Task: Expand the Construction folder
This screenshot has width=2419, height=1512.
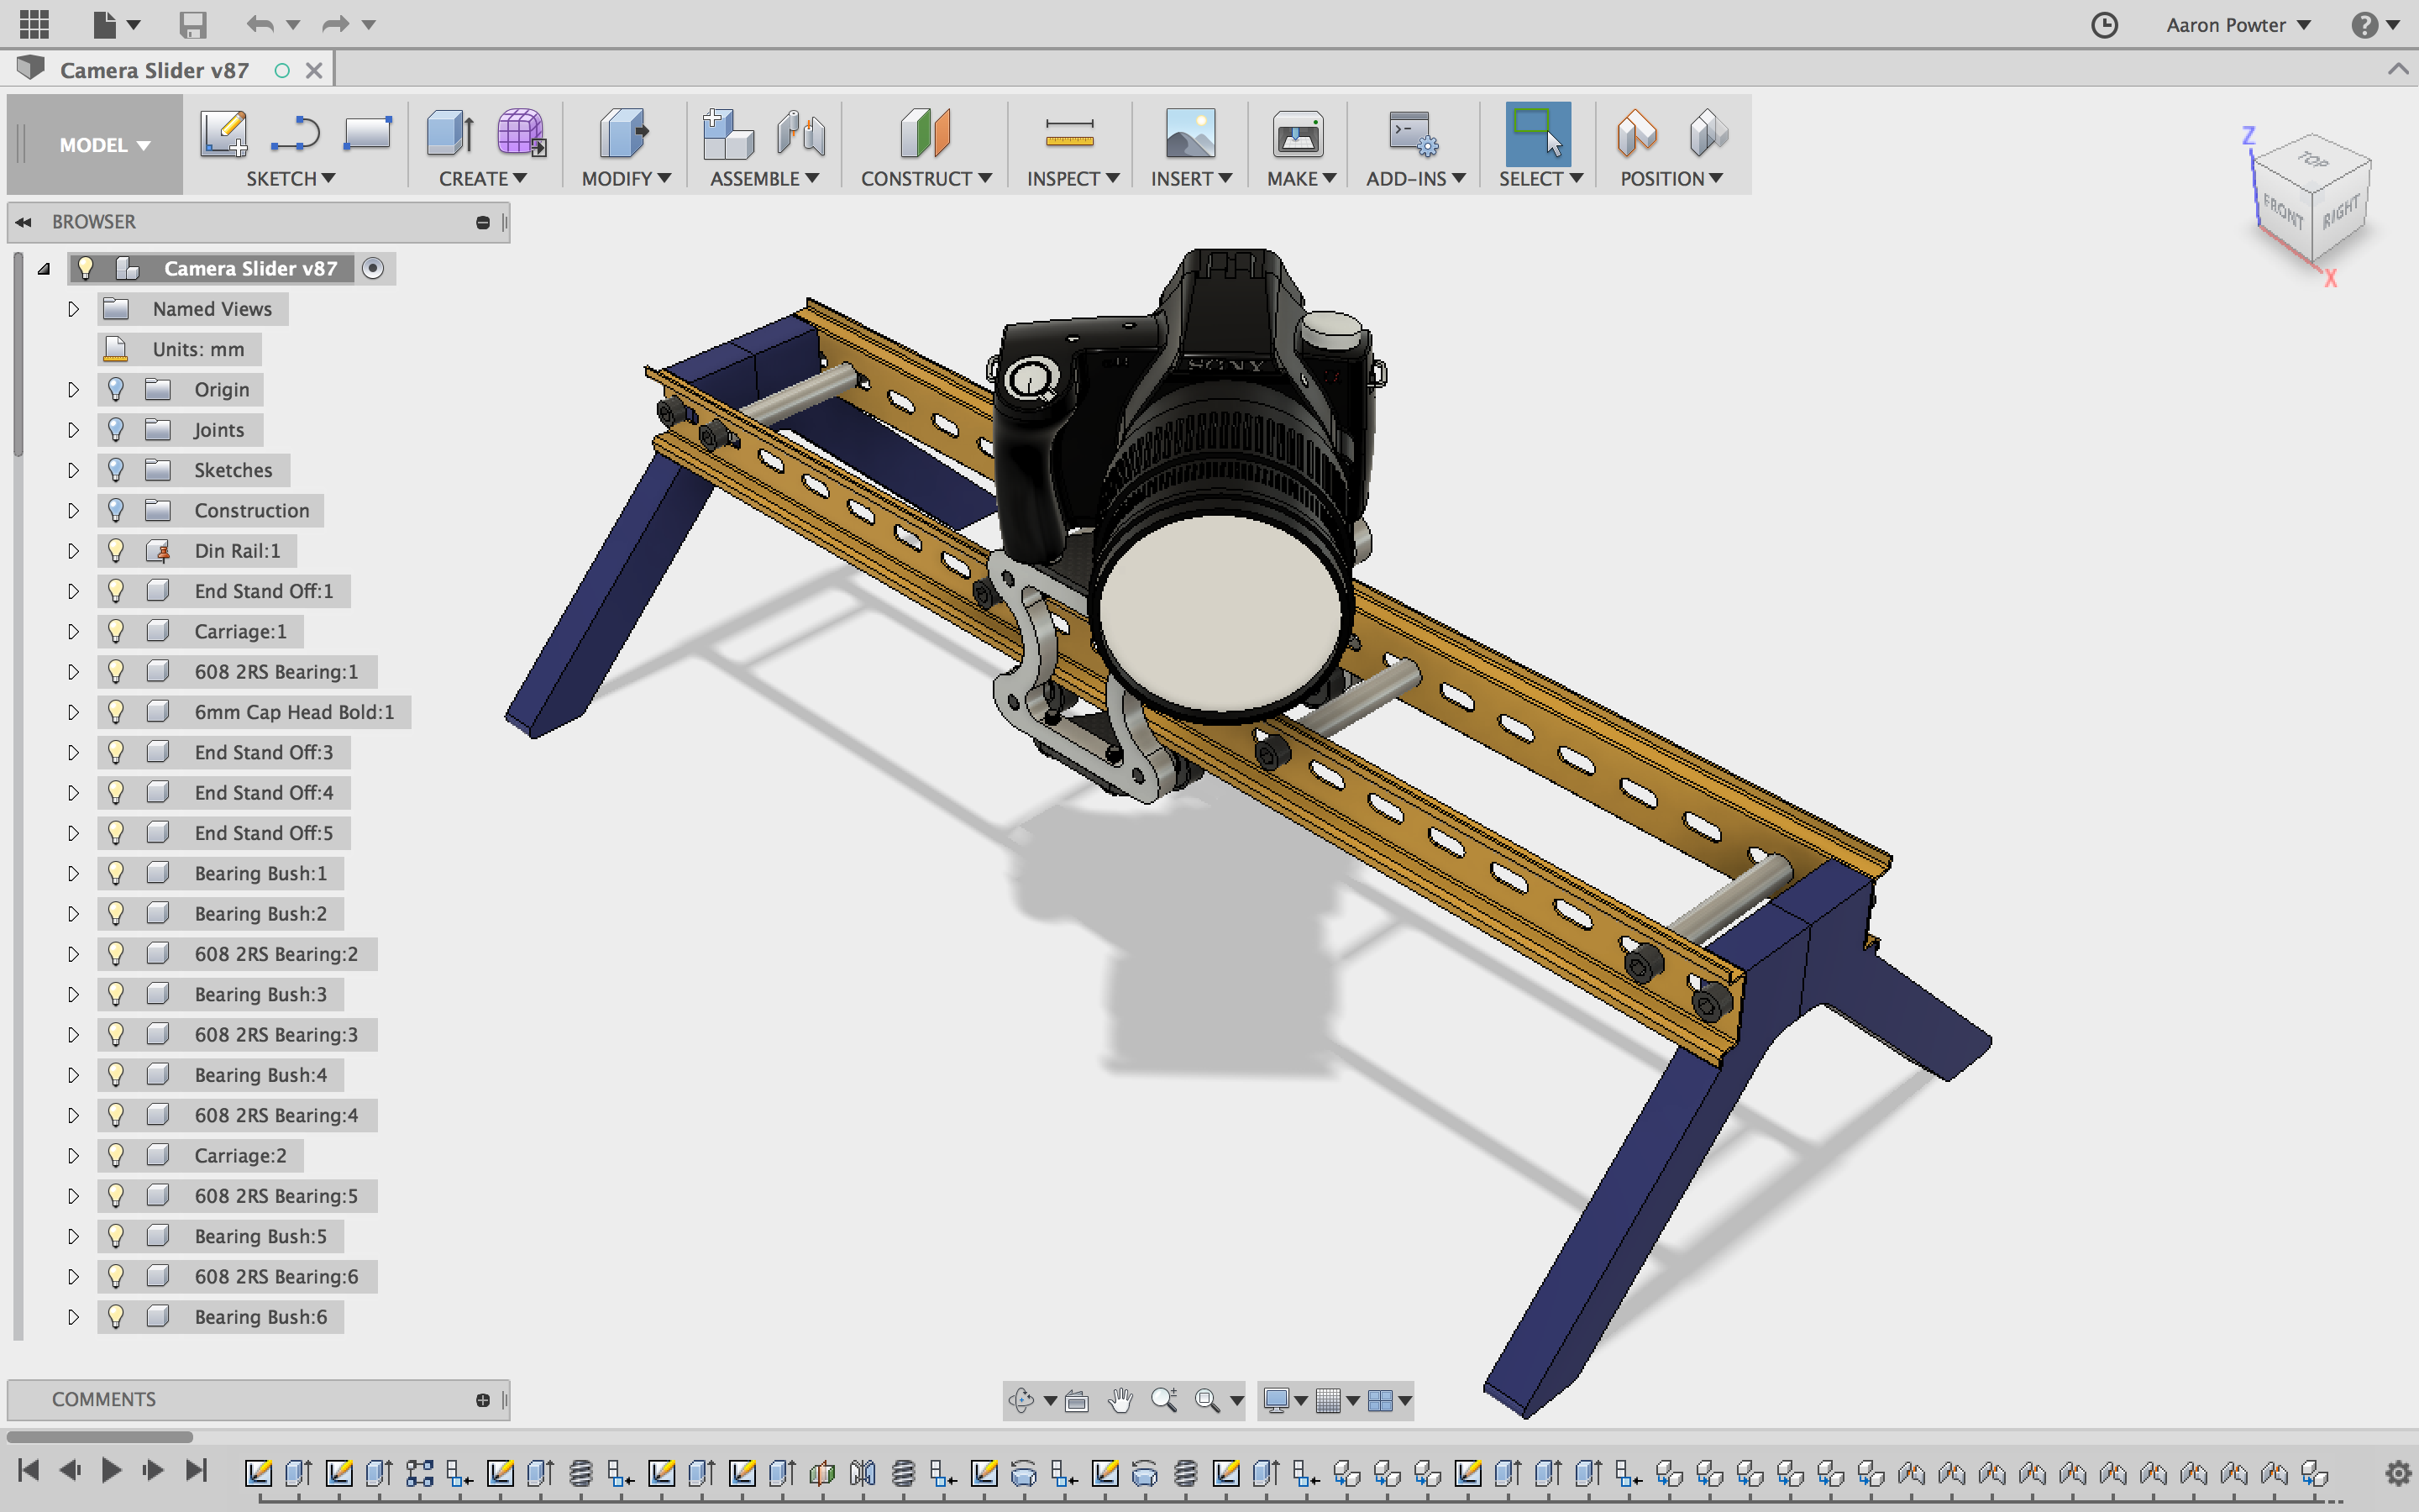Action: [x=71, y=509]
